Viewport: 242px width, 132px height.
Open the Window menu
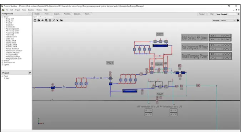39,10
